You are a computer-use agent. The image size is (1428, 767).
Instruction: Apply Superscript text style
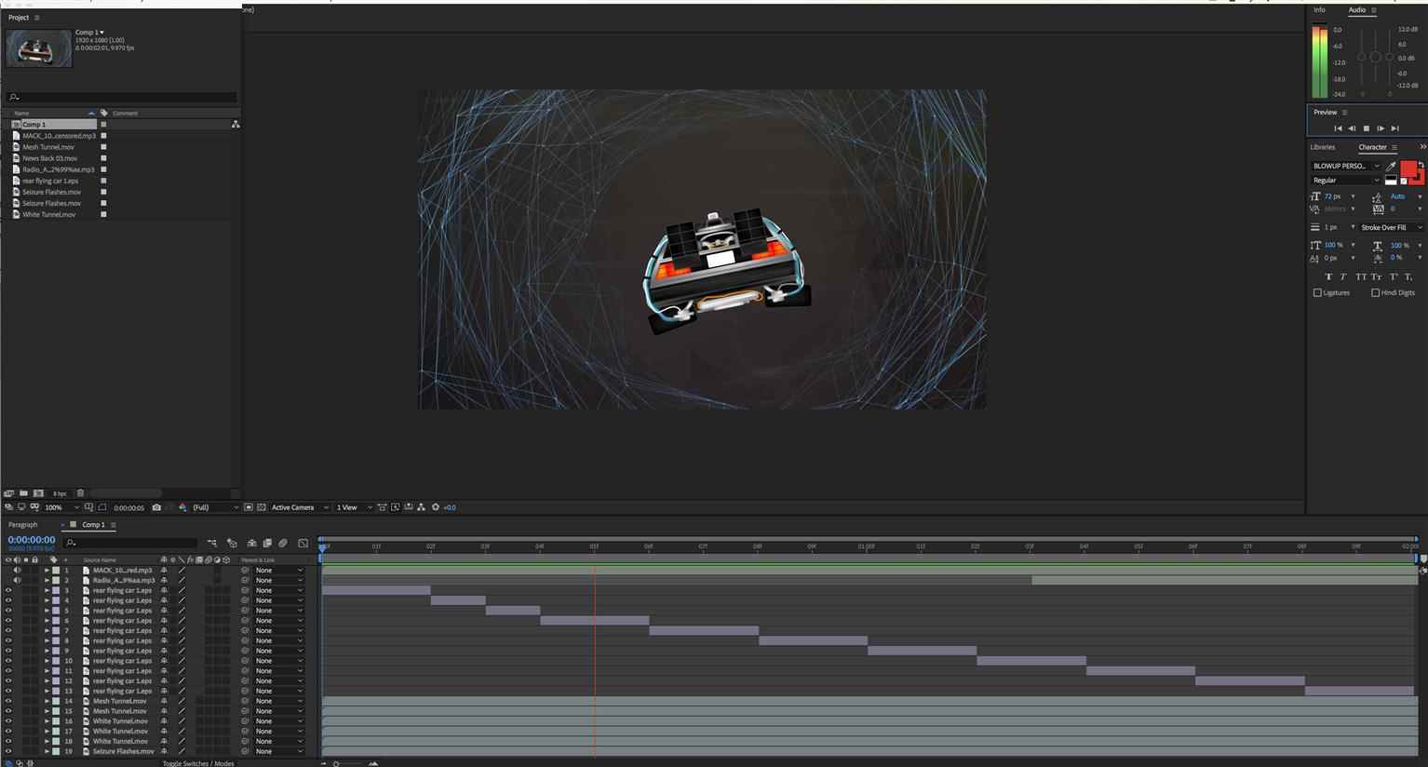(1394, 276)
